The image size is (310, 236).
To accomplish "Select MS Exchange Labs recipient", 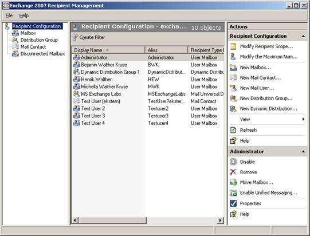I will pyautogui.click(x=101, y=94).
